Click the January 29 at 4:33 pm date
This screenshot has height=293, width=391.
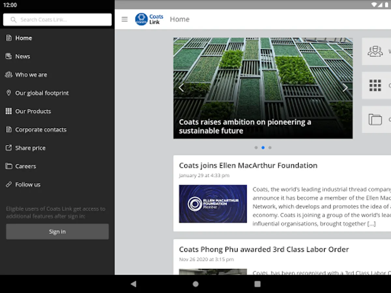coord(204,175)
